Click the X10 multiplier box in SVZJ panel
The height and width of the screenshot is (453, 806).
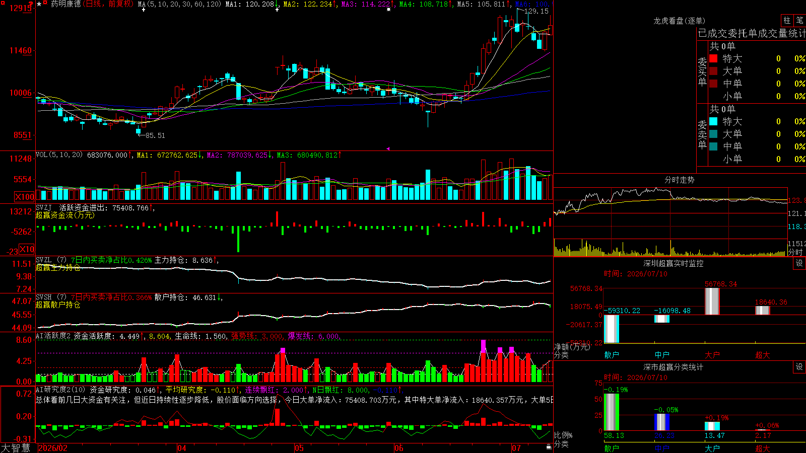(27, 249)
